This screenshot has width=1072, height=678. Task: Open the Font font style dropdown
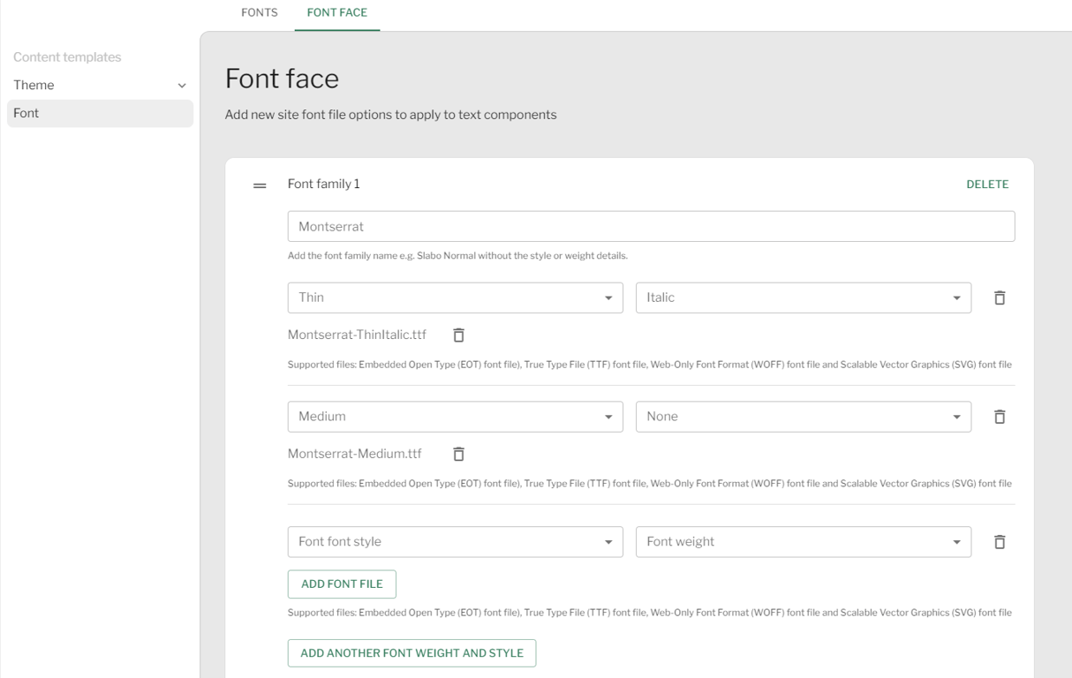click(456, 542)
